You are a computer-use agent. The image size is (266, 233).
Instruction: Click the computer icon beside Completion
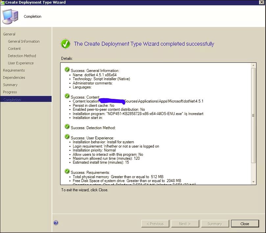[x=10, y=17]
